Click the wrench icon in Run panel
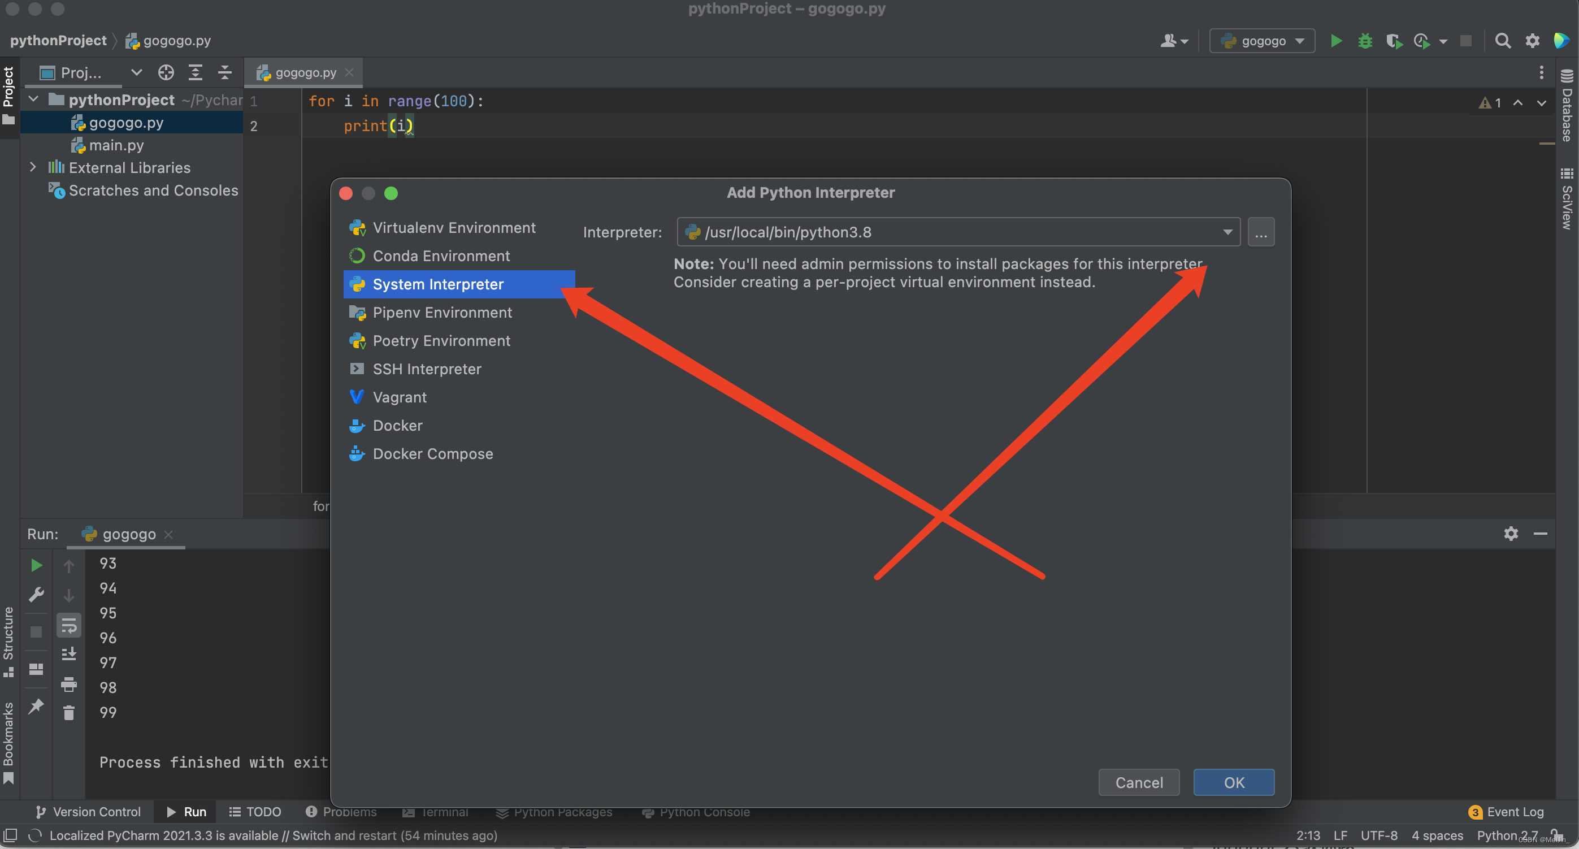The width and height of the screenshot is (1579, 849). [x=36, y=595]
